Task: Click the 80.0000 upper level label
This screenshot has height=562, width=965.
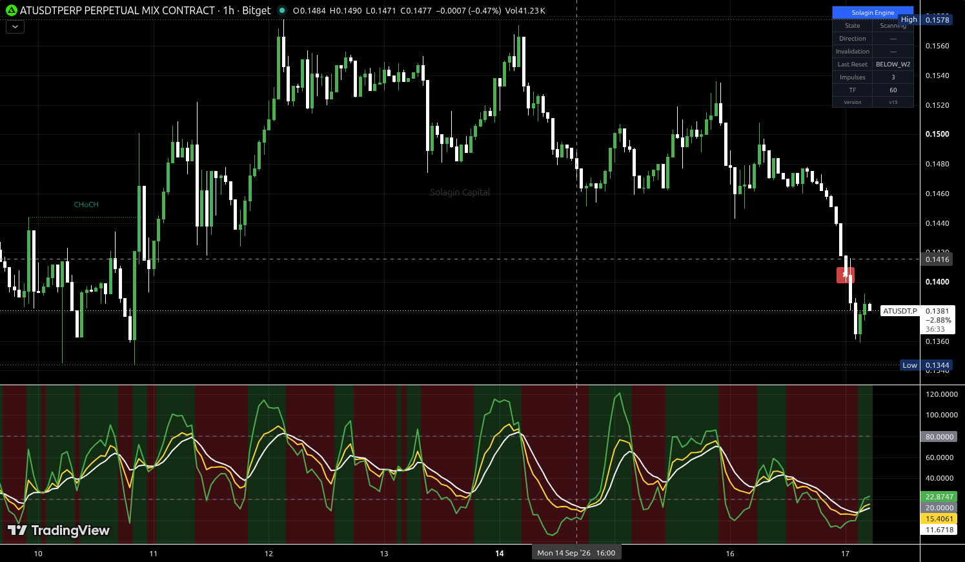Action: [939, 437]
